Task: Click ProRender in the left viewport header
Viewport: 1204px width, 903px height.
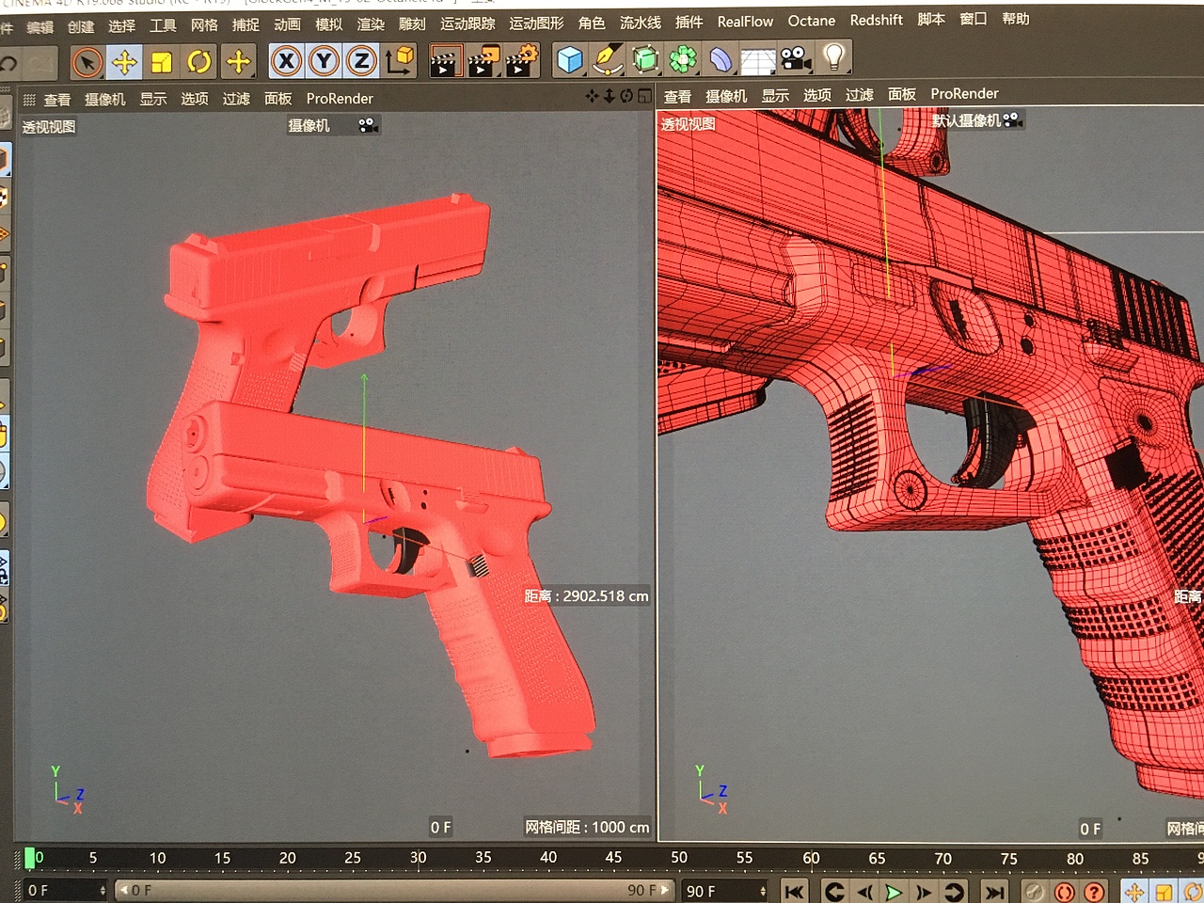Action: click(339, 98)
